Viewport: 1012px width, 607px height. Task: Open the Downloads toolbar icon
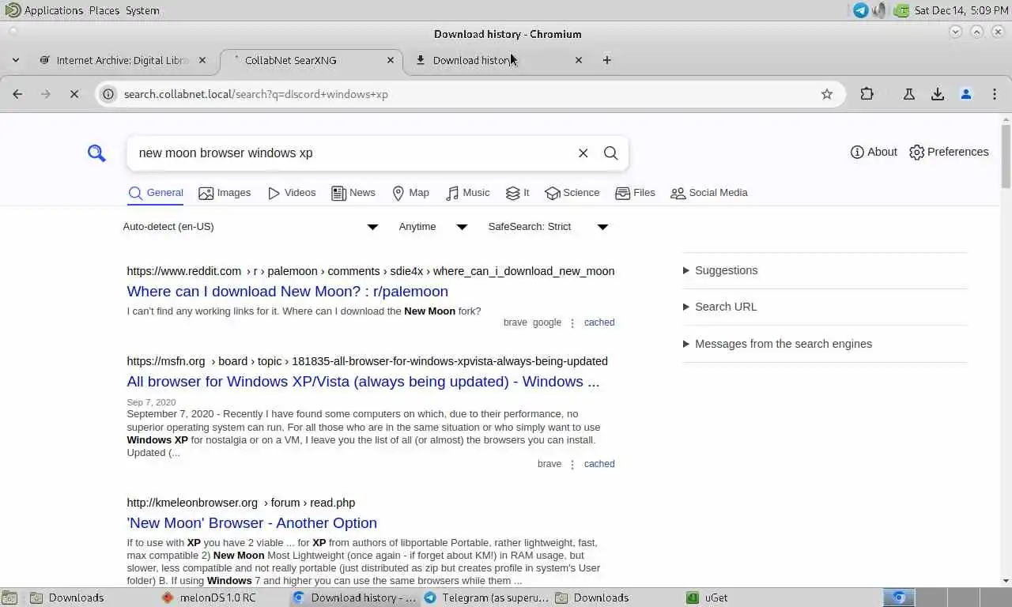pyautogui.click(x=938, y=94)
